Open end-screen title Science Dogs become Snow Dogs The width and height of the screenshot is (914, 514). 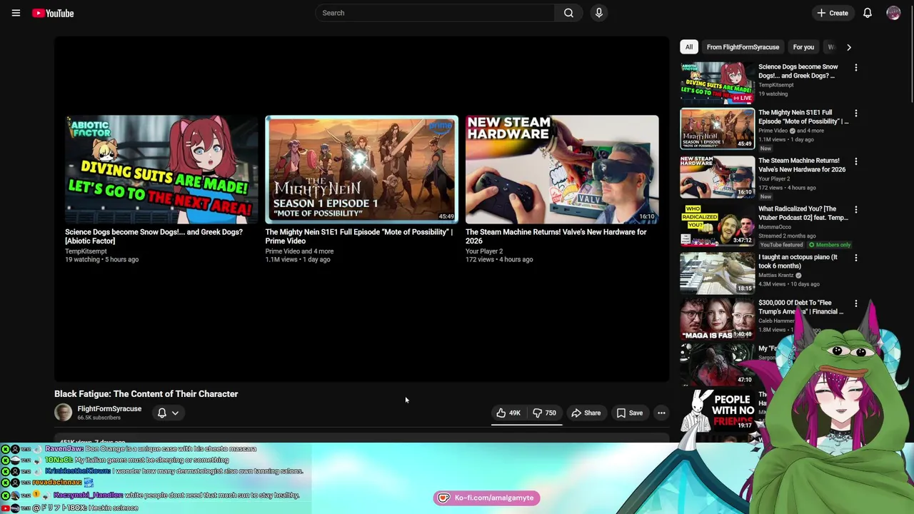pyautogui.click(x=154, y=236)
